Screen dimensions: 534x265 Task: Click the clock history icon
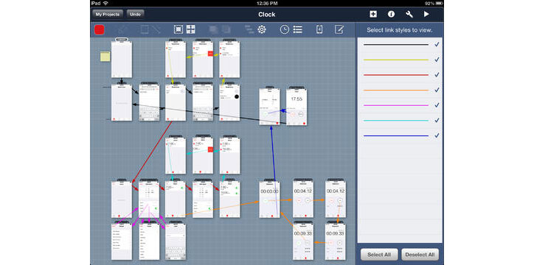pos(285,29)
